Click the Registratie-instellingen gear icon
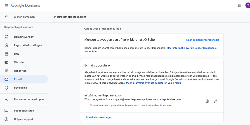 [6, 45]
